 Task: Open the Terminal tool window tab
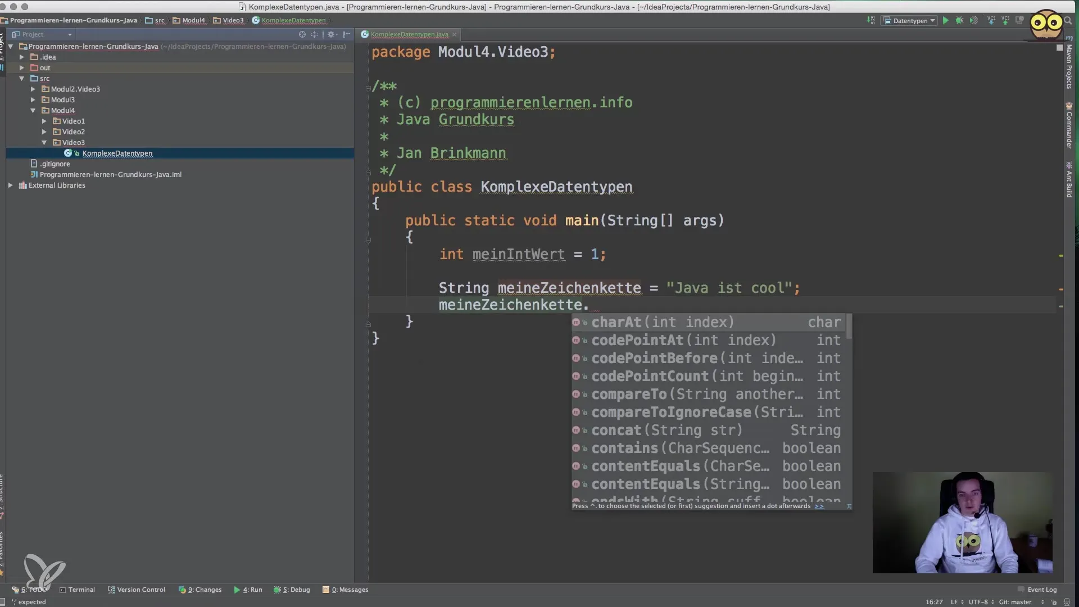tap(77, 590)
